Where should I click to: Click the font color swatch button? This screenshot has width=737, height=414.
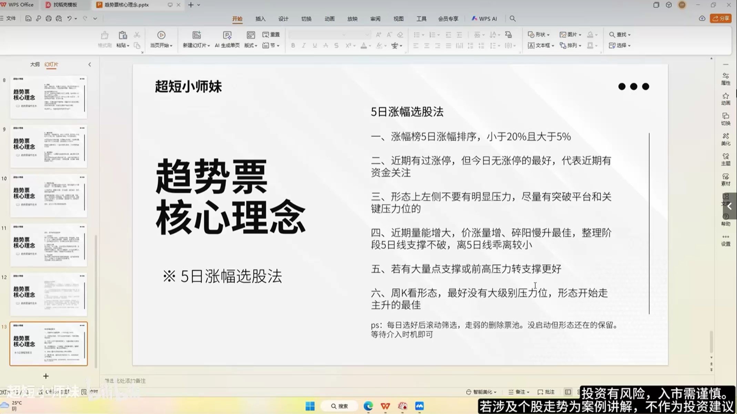[x=364, y=45]
